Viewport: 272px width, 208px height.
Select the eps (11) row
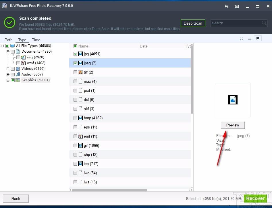tap(130, 127)
